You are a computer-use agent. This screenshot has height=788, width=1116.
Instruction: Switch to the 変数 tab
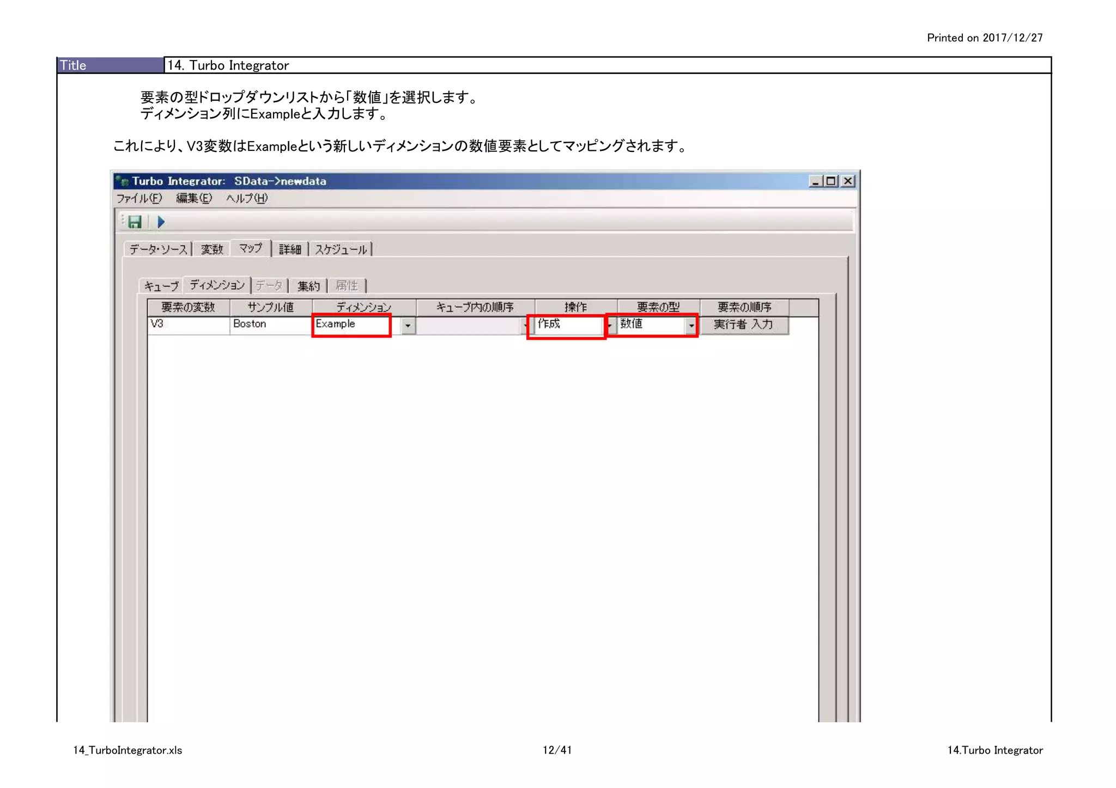(x=212, y=249)
